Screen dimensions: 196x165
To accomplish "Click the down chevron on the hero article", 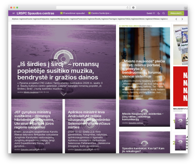I will coord(64,94).
